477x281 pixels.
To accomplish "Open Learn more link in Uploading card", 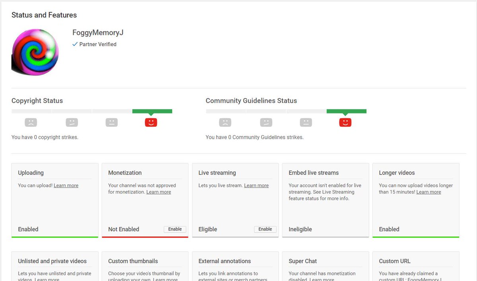I will pyautogui.click(x=66, y=186).
